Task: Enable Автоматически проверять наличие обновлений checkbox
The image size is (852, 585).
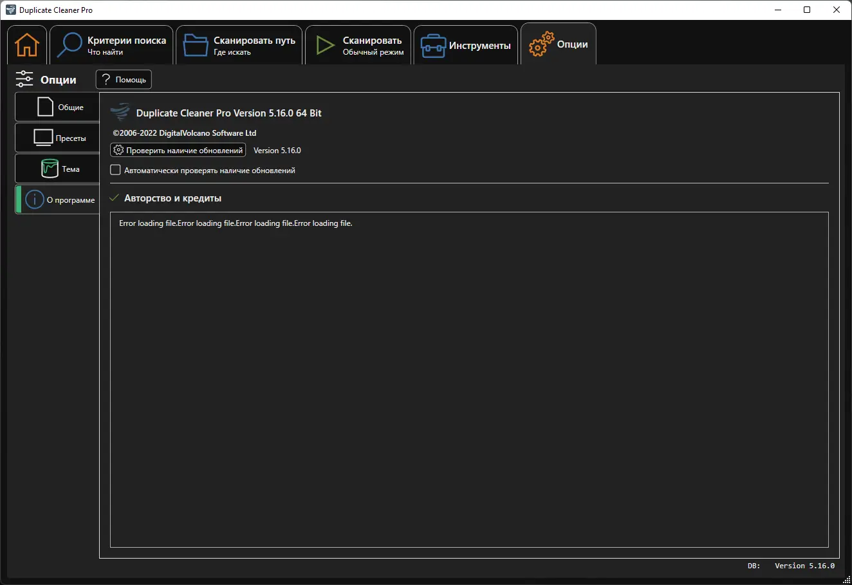Action: coord(116,170)
